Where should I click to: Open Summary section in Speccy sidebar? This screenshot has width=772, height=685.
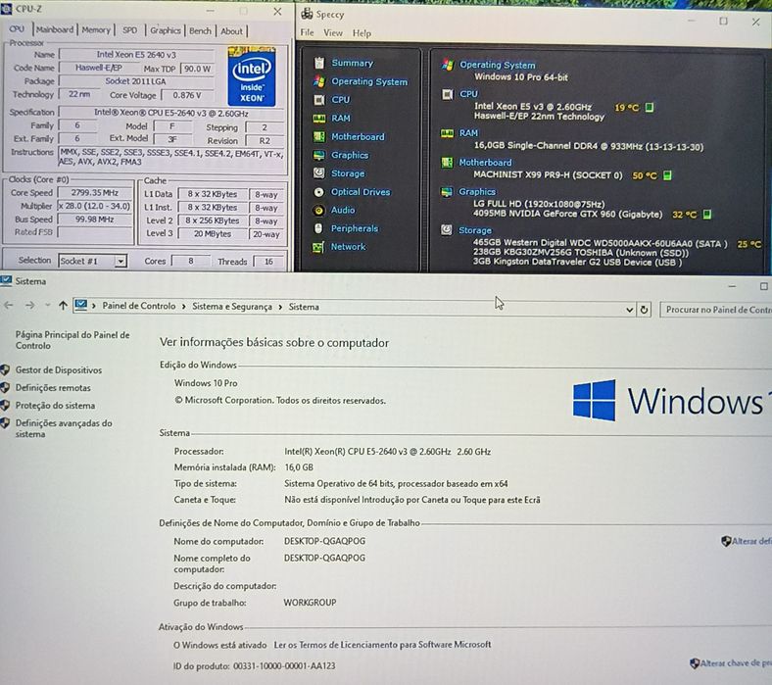(x=352, y=63)
